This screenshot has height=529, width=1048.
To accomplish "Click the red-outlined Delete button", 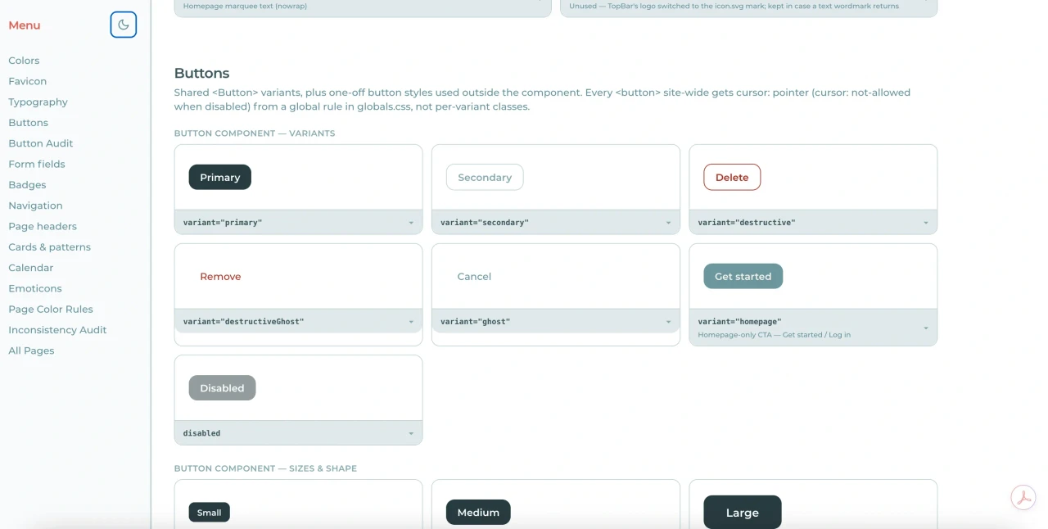I will [x=732, y=178].
